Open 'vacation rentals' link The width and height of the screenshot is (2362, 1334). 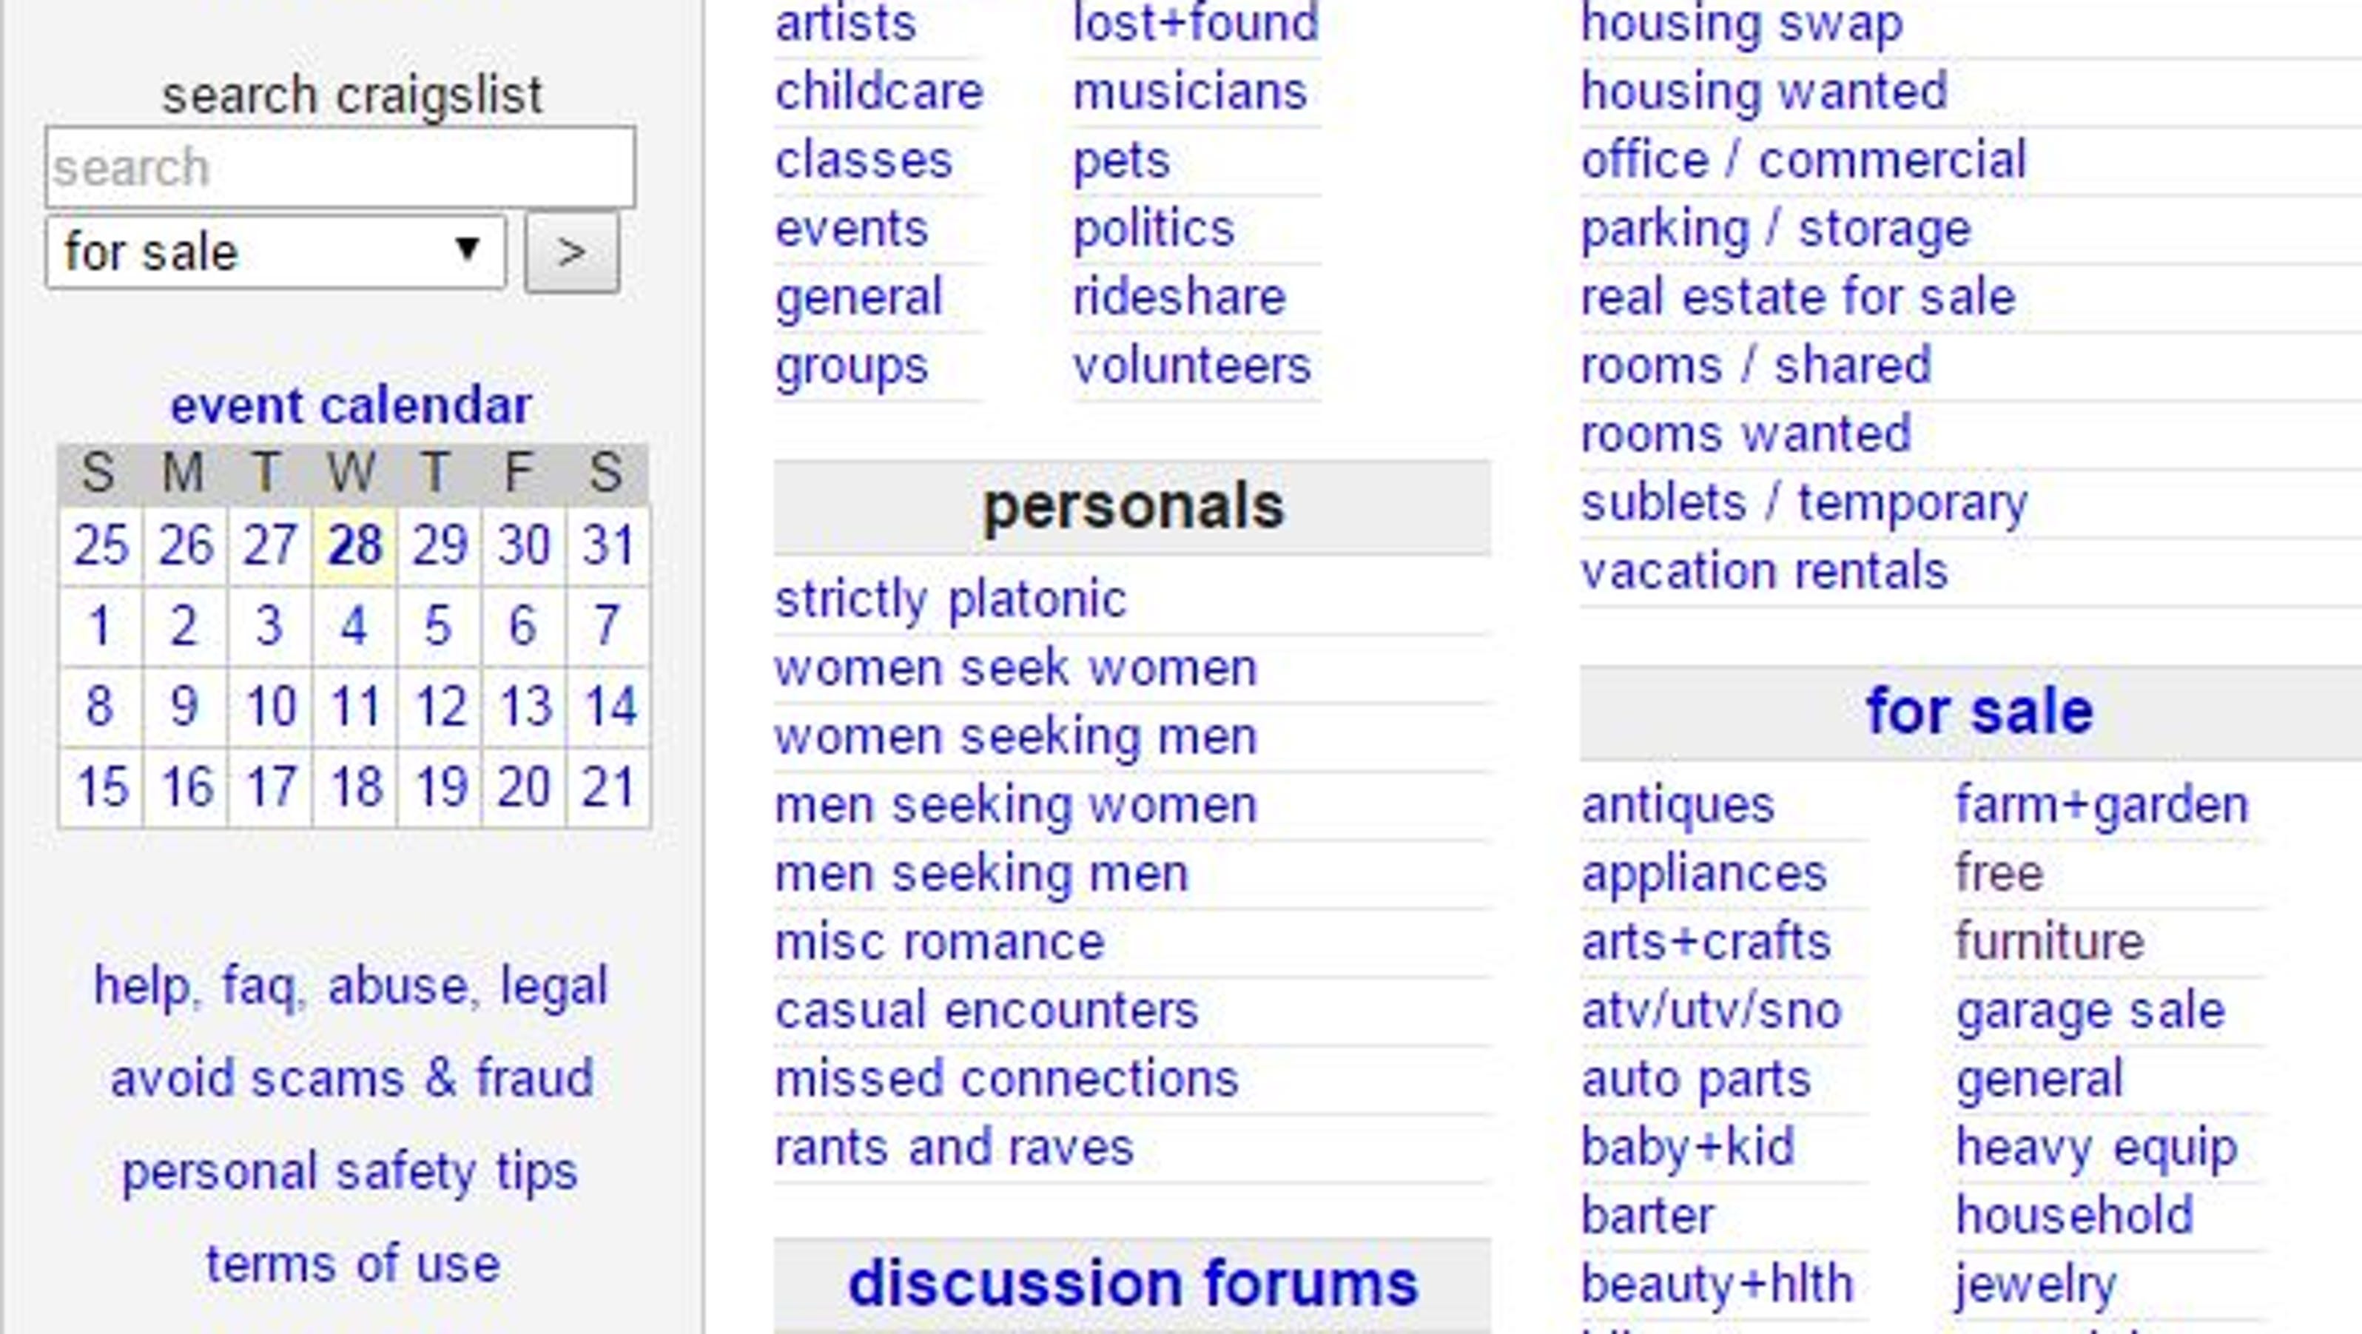point(1764,571)
